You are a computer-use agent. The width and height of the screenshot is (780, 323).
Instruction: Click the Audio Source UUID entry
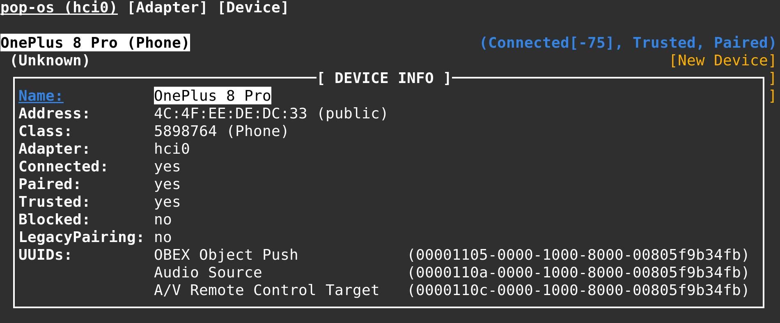(x=208, y=273)
